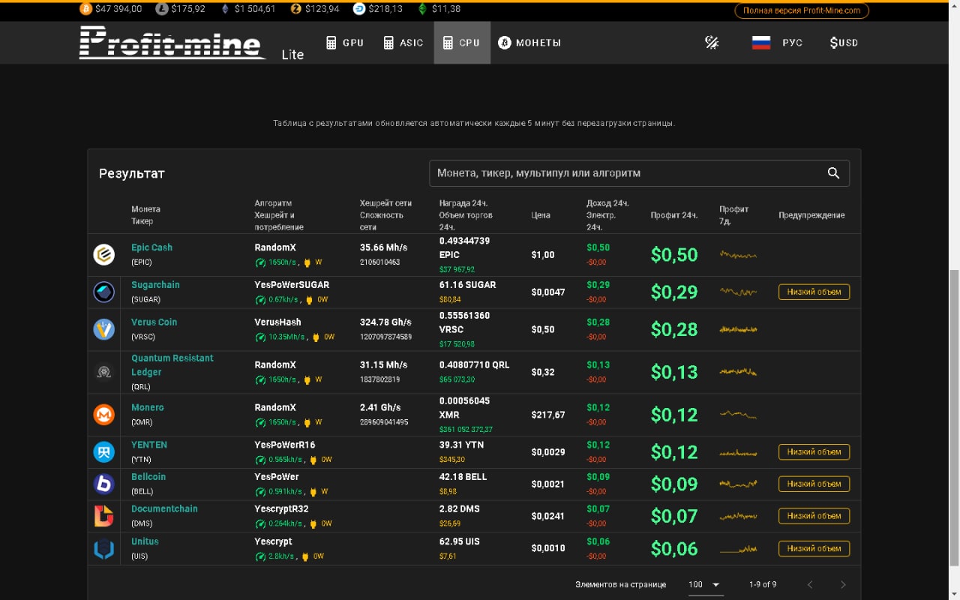Click the Monero 7-day profit chart
The height and width of the screenshot is (600, 960).
coord(738,415)
